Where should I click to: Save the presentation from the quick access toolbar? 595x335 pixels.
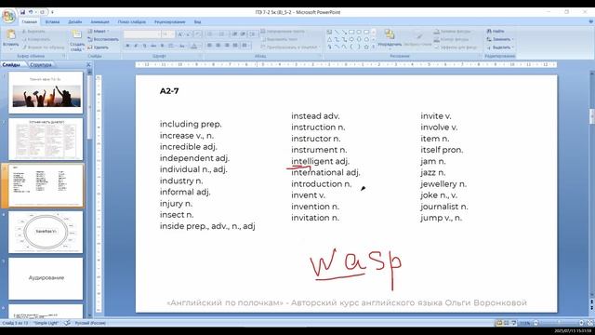(x=22, y=12)
